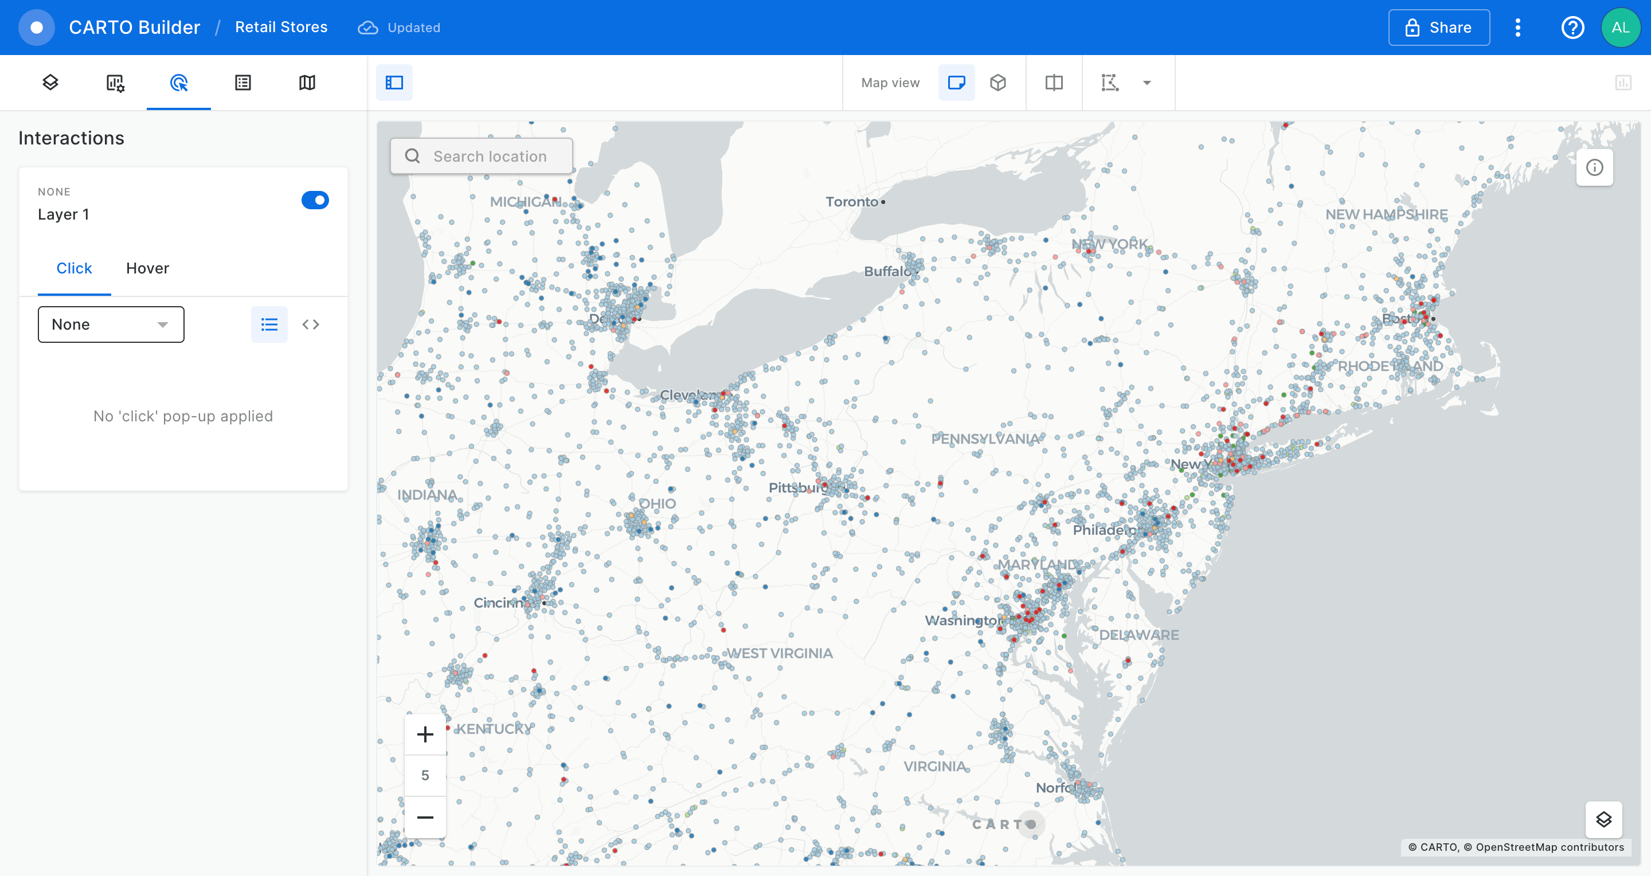Open the Basemap panel icon
Screen dimensions: 1651x876
point(307,82)
